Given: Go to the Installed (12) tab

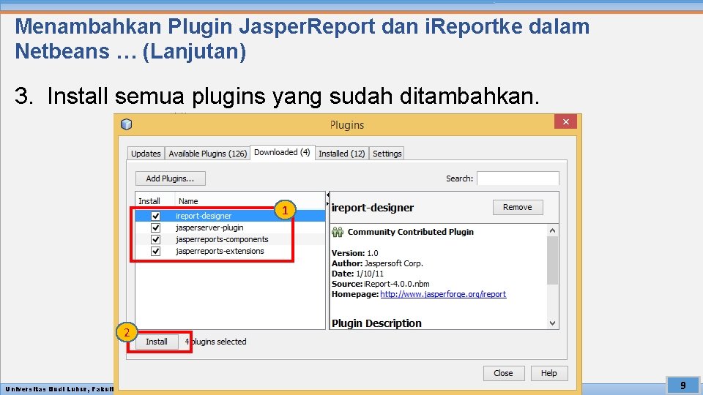Looking at the screenshot, I should [342, 153].
